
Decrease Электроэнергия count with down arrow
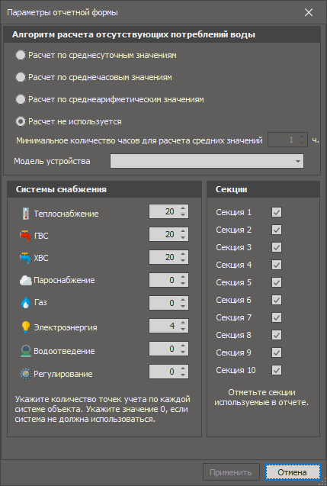183,329
